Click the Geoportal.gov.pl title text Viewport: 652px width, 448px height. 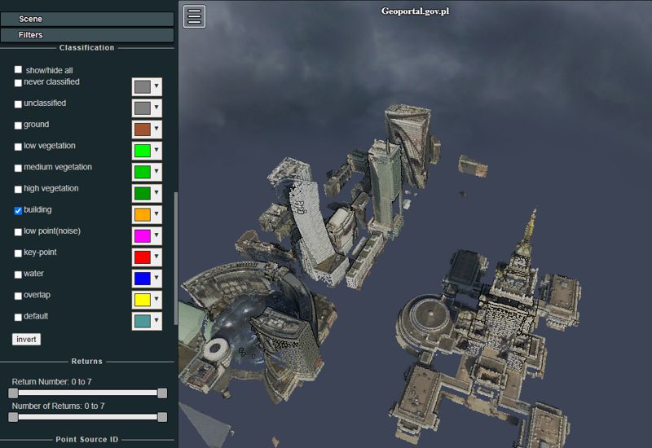[415, 11]
